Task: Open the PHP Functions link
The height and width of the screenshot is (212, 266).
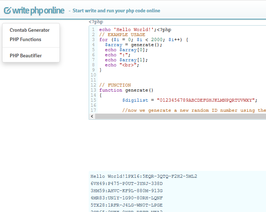Action: click(x=26, y=39)
